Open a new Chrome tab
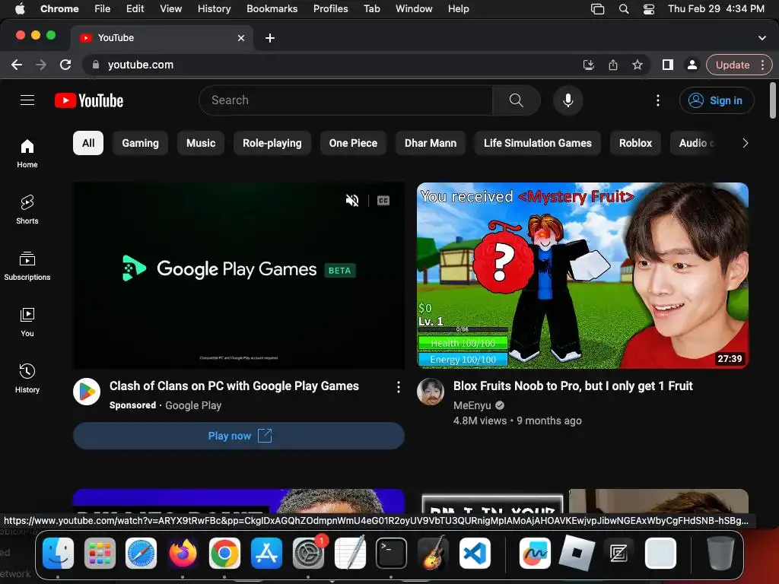The width and height of the screenshot is (779, 584). 270,38
